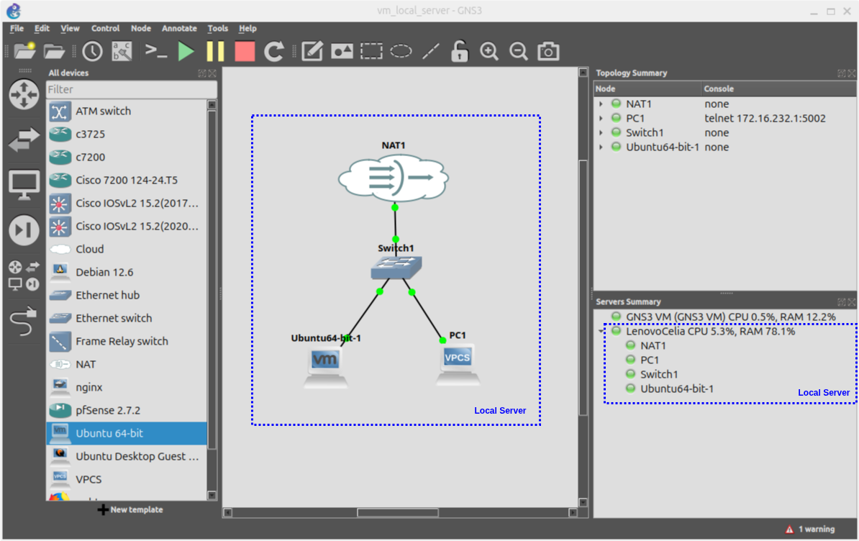Open the insert picture tool
The width and height of the screenshot is (859, 541).
341,51
